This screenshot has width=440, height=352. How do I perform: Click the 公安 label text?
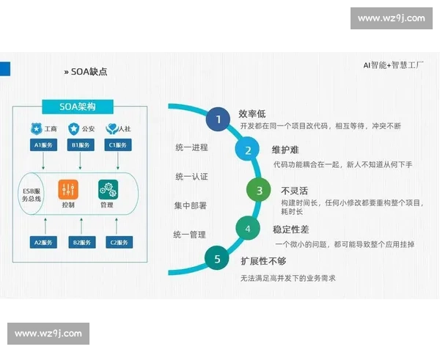88,129
